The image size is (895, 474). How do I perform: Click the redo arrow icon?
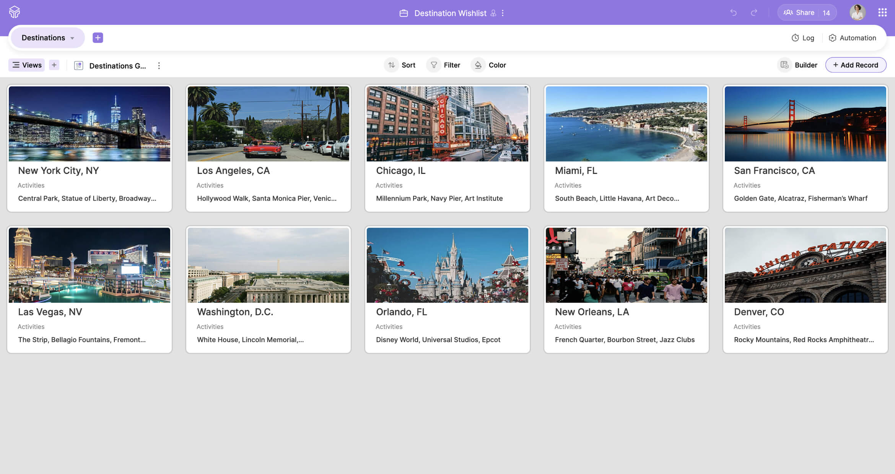pos(754,13)
